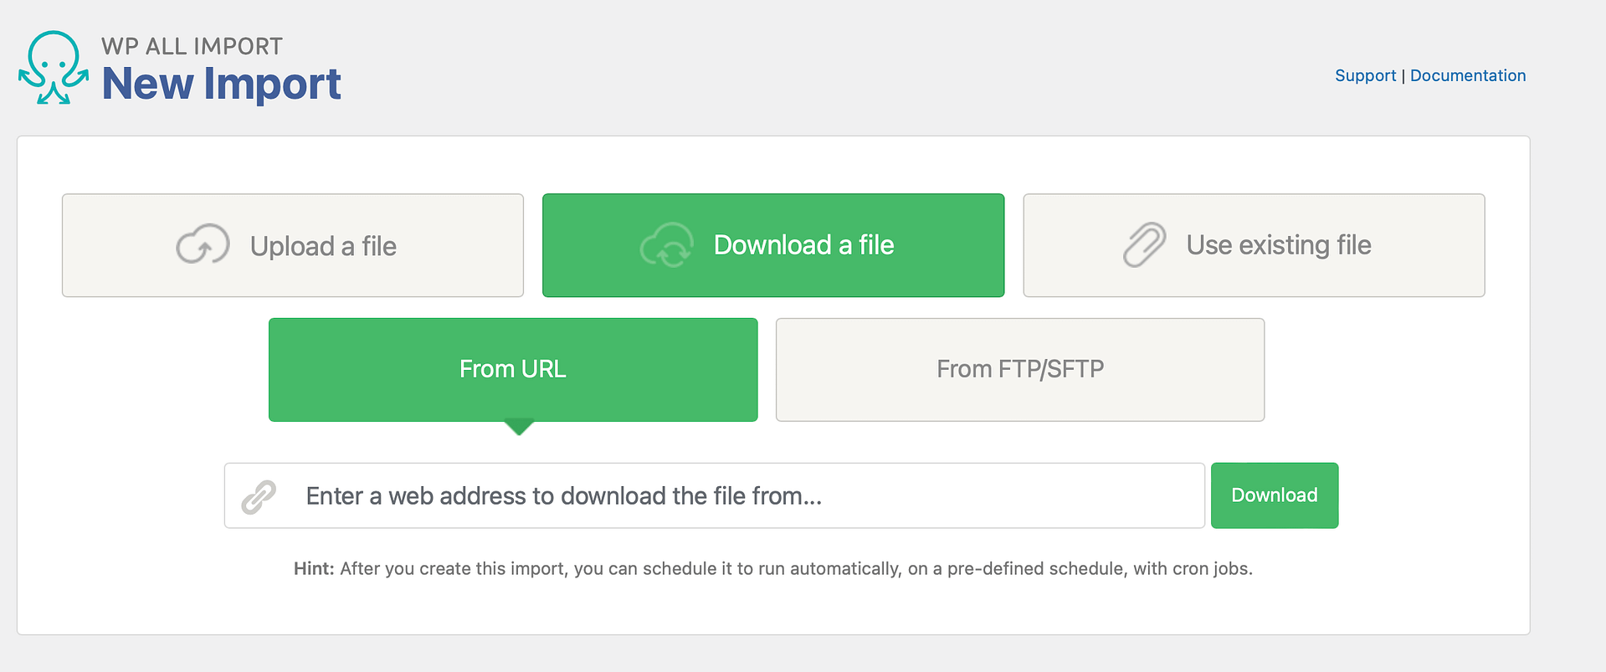Click the WP ALL IMPORT title text
The height and width of the screenshot is (672, 1606).
[x=192, y=46]
